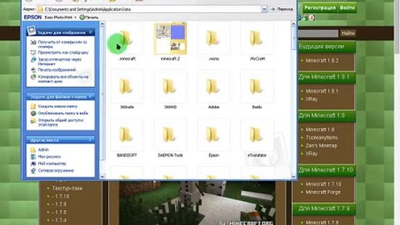
Task: Collapse the 'Другие места' panel
Action: tap(91, 140)
